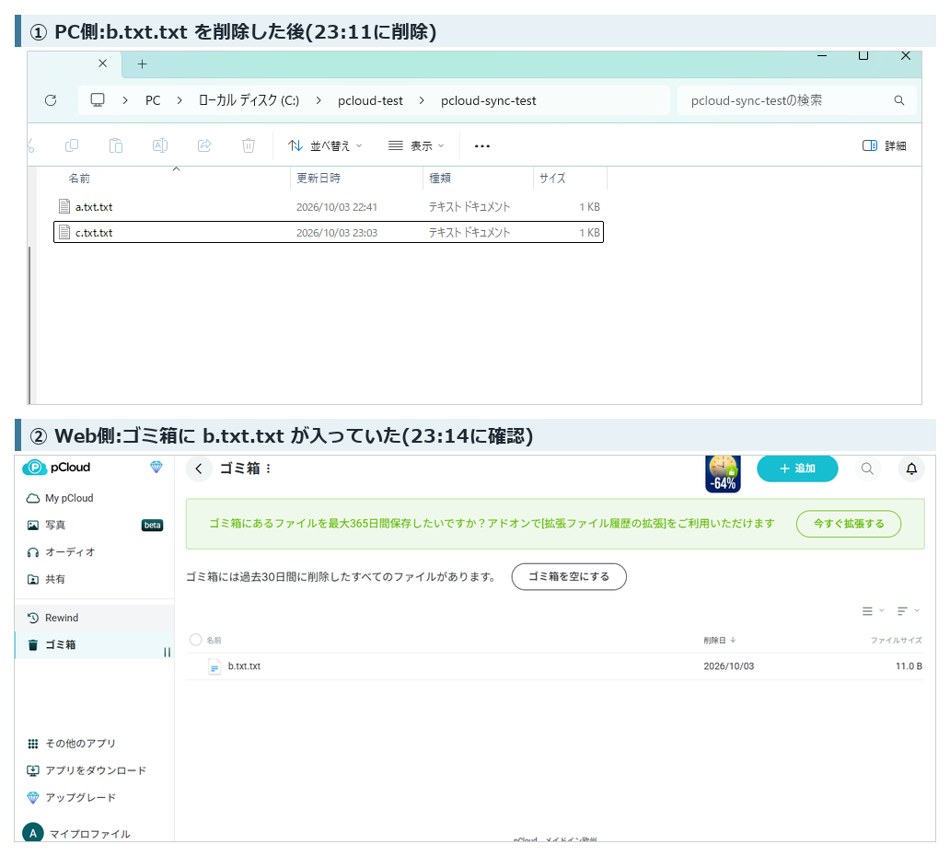Click the 追加 add button

tap(797, 468)
